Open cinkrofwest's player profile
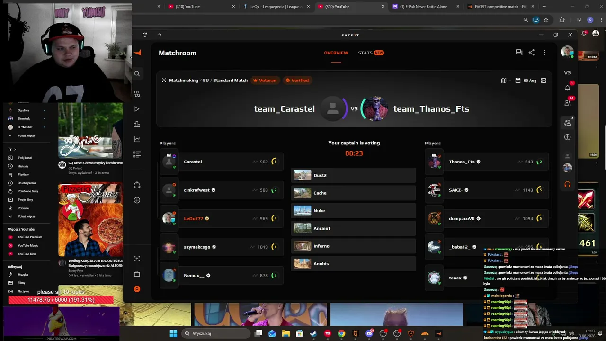The height and width of the screenshot is (341, 606). [x=222, y=190]
